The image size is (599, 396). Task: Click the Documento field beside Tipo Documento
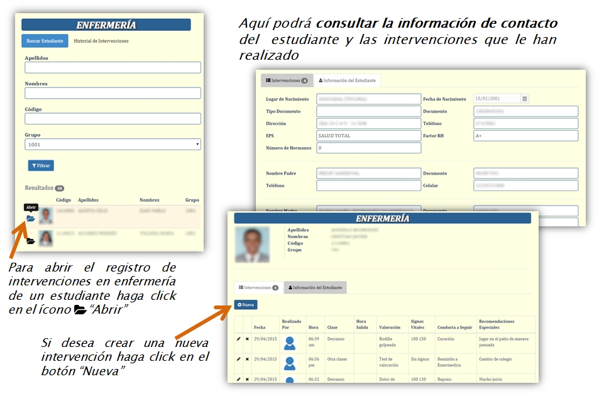526,111
